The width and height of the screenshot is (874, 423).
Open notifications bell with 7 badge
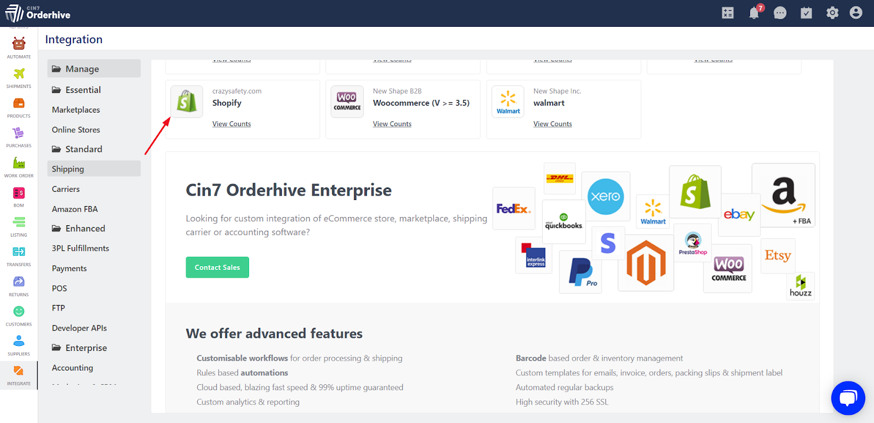point(754,13)
